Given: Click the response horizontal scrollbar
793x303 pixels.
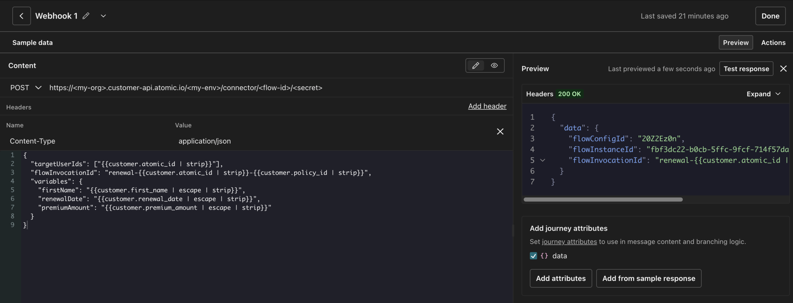Looking at the screenshot, I should pyautogui.click(x=603, y=199).
